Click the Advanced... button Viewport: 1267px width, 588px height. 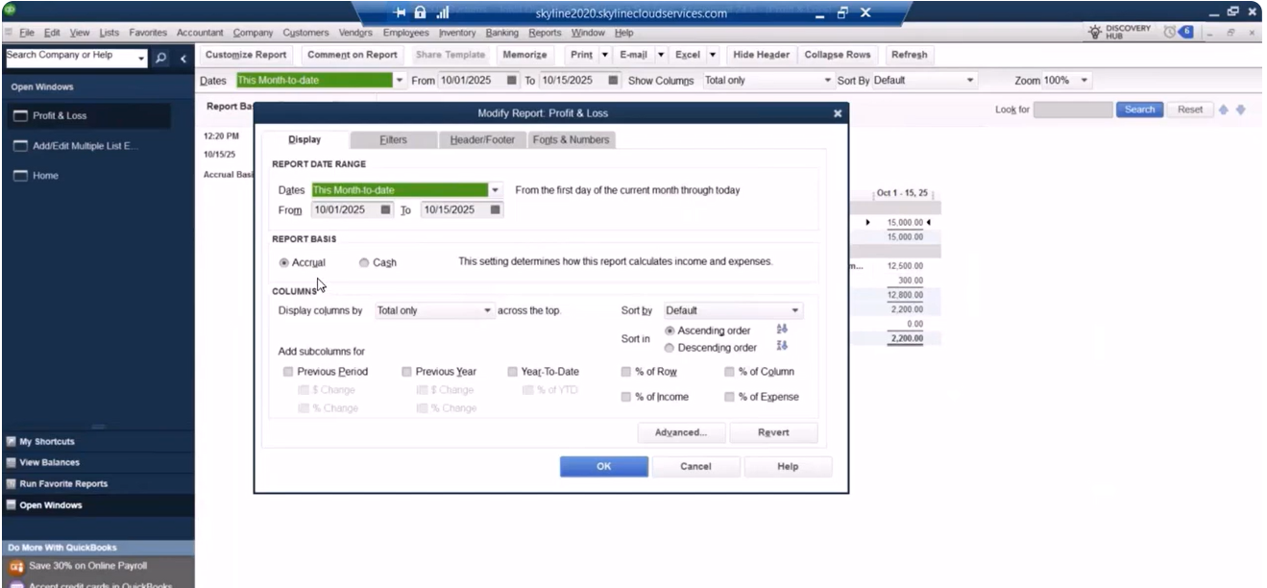point(680,432)
